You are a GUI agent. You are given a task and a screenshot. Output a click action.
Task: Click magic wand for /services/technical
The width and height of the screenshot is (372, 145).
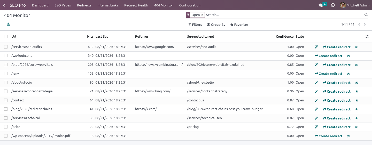316,118
